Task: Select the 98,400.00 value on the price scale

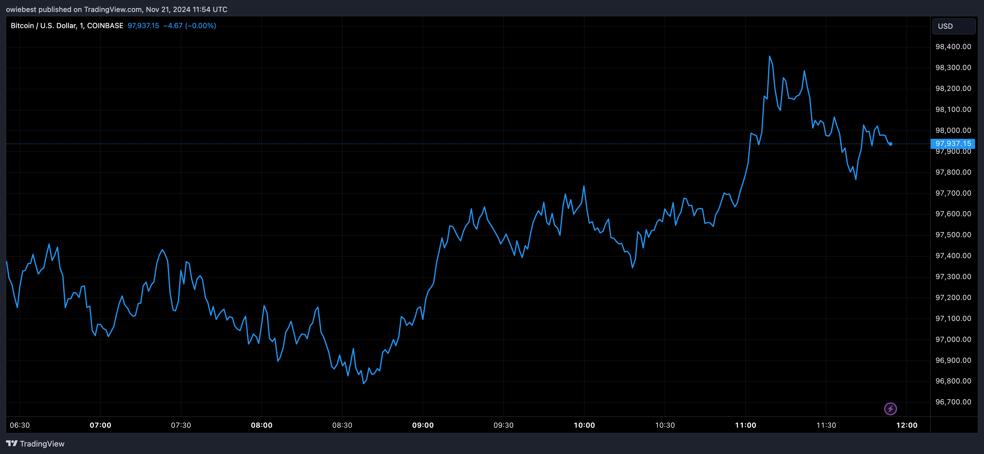Action: tap(954, 46)
